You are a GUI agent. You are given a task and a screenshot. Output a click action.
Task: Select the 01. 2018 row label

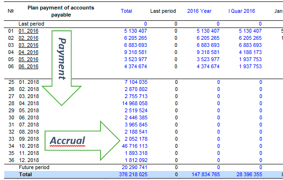pyautogui.click(x=29, y=82)
